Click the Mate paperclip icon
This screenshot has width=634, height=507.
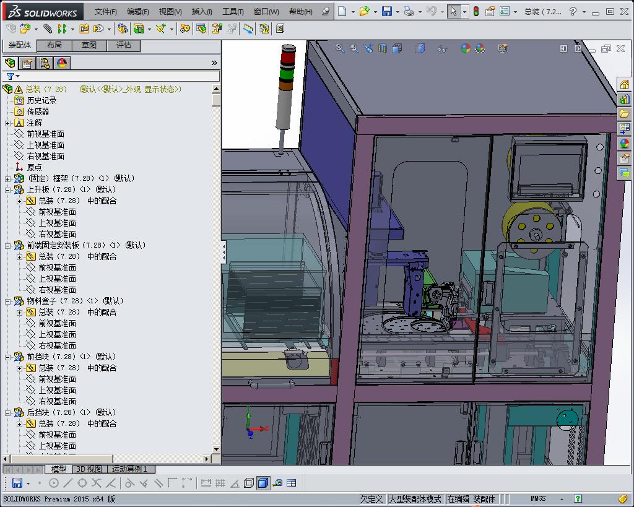48,28
